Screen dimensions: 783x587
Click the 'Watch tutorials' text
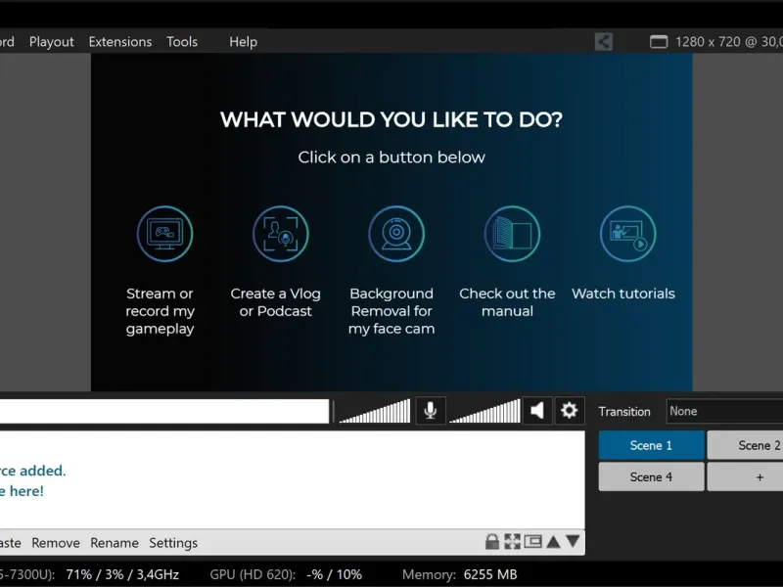pos(623,293)
